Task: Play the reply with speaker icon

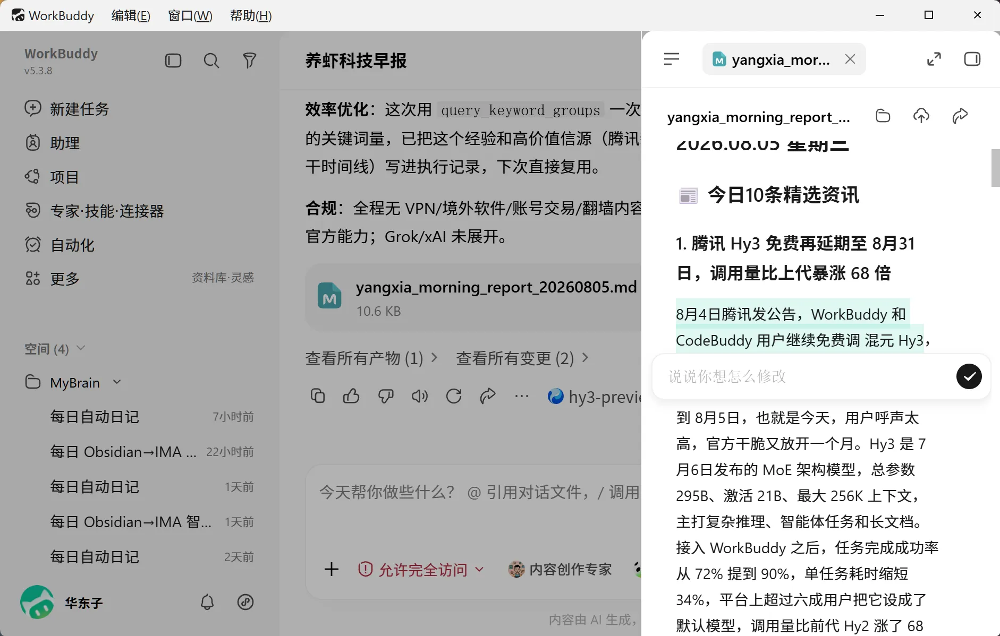Action: [x=420, y=396]
